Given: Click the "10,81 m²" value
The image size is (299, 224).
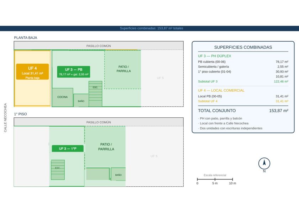Looking at the screenshot, I should tap(282, 76).
